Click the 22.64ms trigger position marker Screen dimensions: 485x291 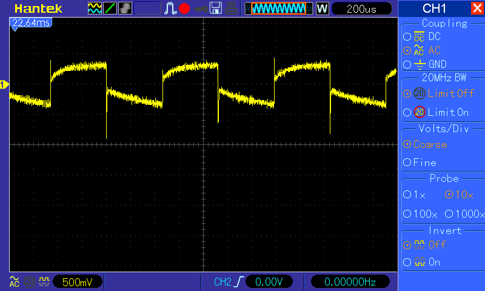(x=31, y=23)
